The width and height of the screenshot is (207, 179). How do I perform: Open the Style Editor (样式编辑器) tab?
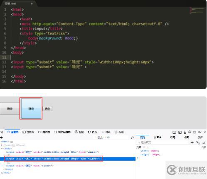62,132
